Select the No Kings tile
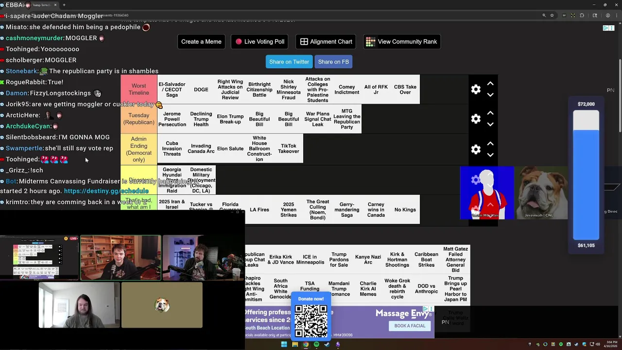The width and height of the screenshot is (622, 350). pos(405,210)
